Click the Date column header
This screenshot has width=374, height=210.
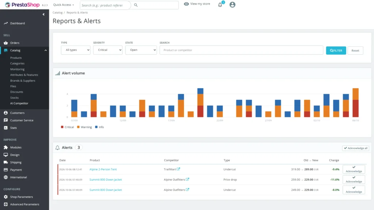tap(62, 160)
